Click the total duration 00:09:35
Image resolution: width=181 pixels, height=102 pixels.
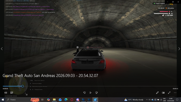[x=175, y=89]
